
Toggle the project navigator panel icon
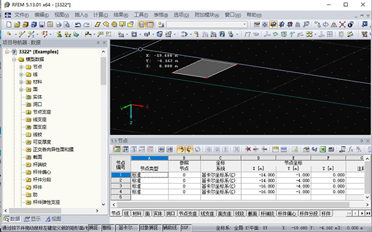tap(141, 24)
